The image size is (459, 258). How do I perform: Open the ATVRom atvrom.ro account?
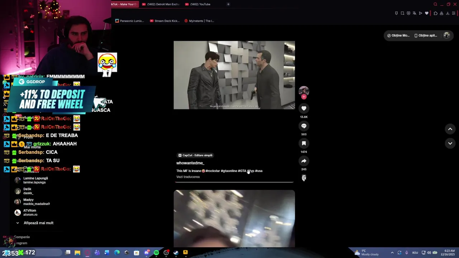(26, 212)
